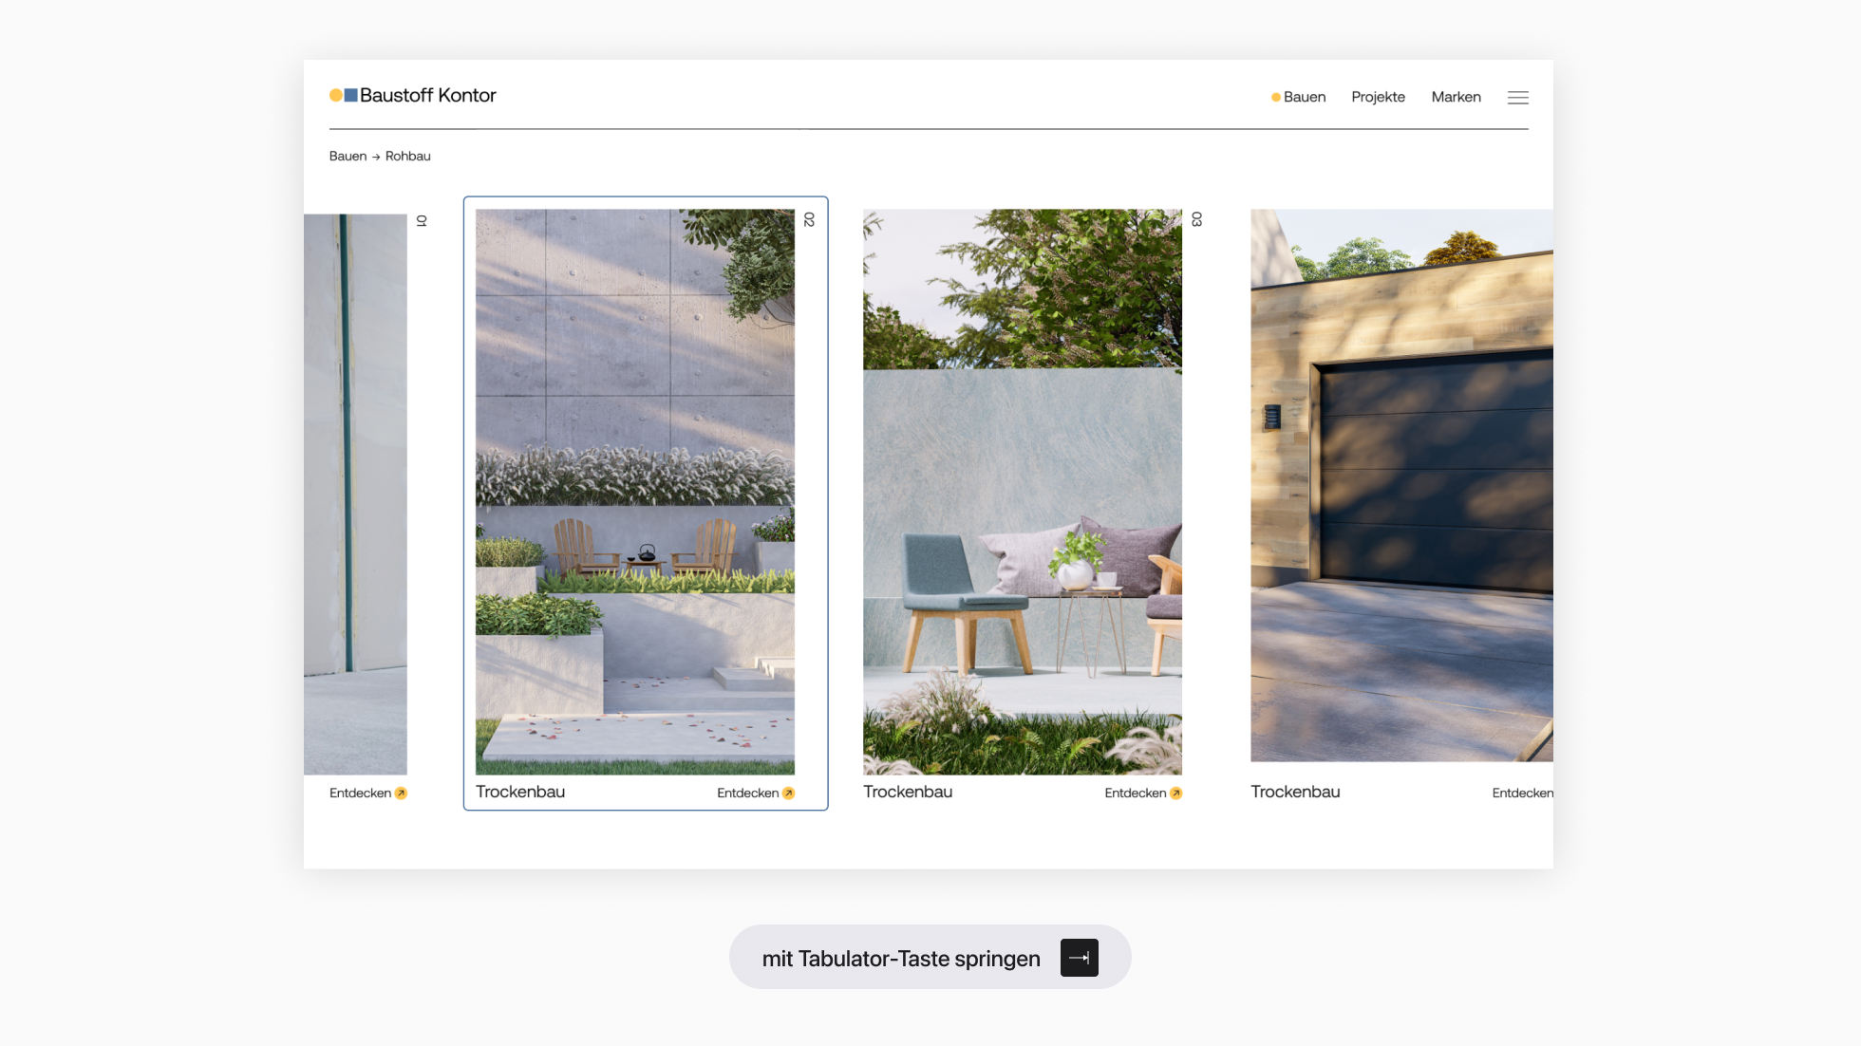Click arrow icon on leftmost card's Entdecken
This screenshot has width=1861, height=1046.
click(401, 794)
